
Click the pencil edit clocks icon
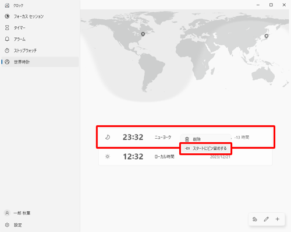tap(266, 219)
